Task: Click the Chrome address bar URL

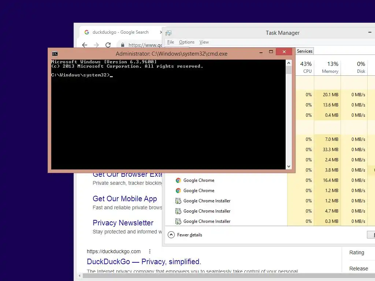Action: click(145, 45)
